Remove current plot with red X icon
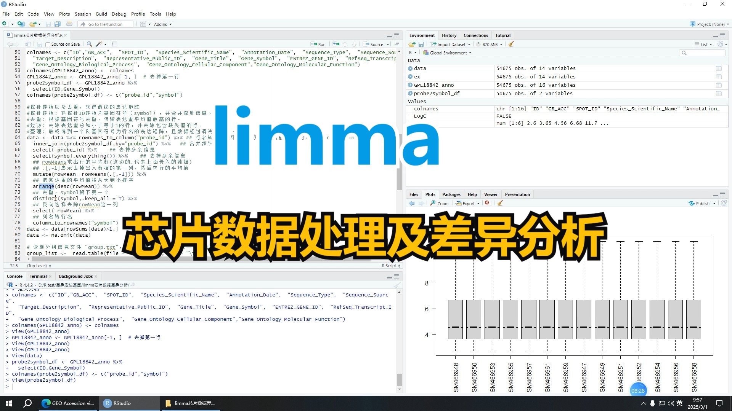The image size is (732, 411). click(487, 203)
